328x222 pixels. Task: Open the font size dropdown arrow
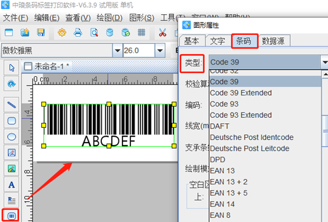pos(160,50)
